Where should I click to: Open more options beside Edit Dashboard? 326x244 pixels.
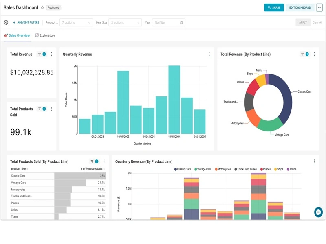[319, 7]
